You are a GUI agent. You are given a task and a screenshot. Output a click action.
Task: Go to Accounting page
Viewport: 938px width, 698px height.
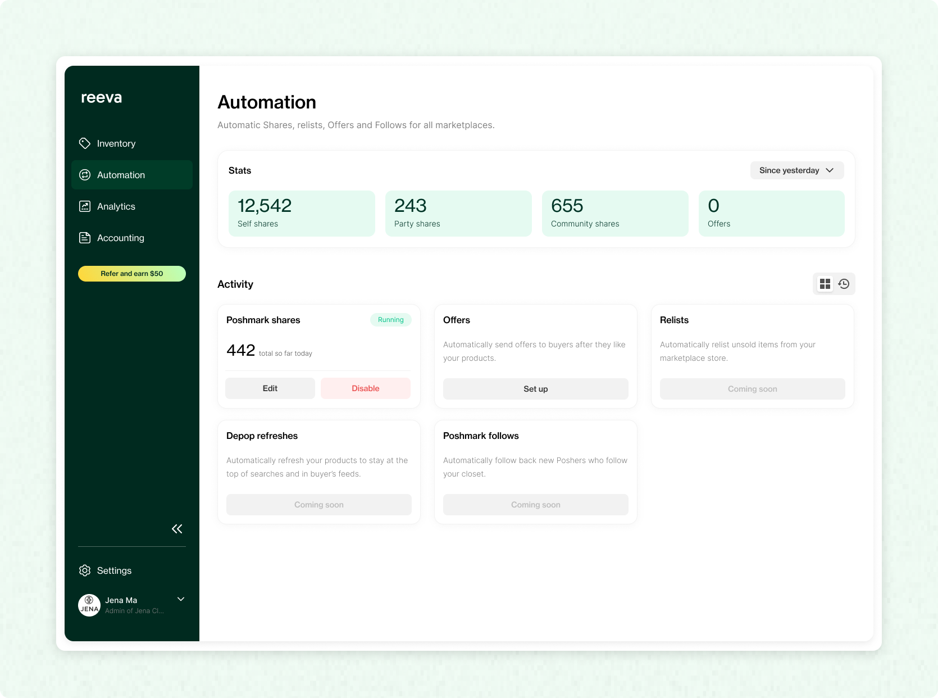(x=132, y=238)
